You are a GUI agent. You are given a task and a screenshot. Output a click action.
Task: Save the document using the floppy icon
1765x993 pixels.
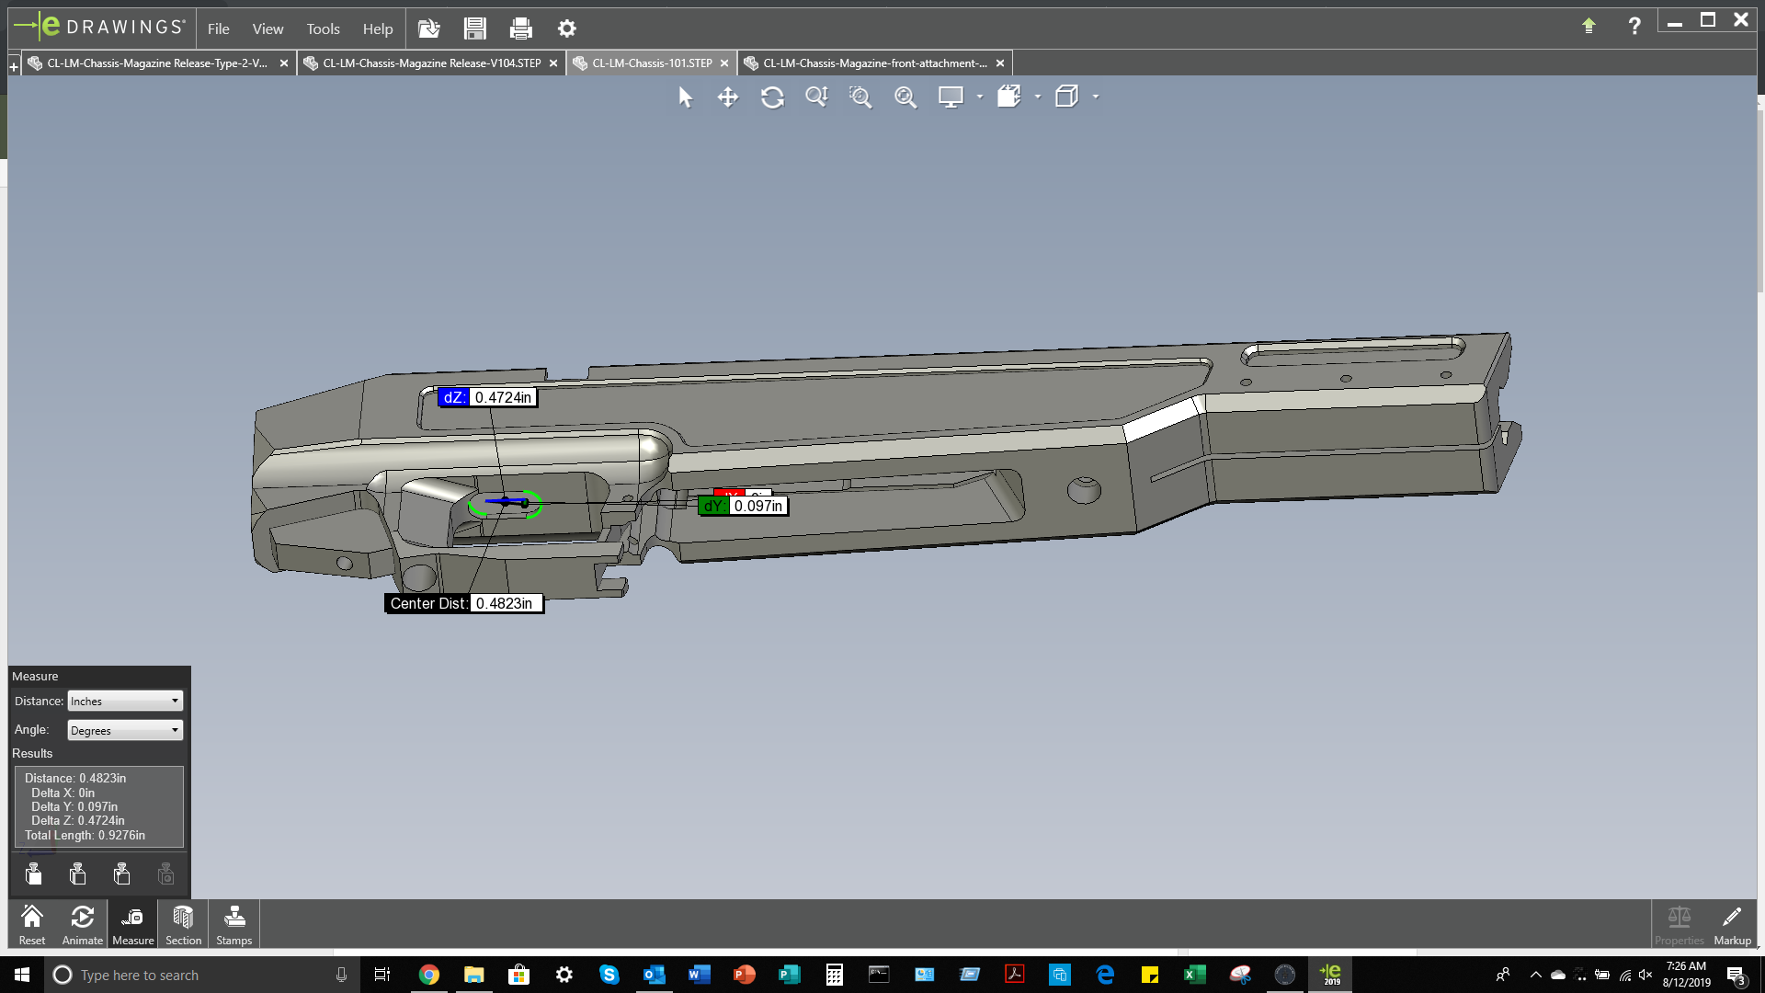click(474, 29)
